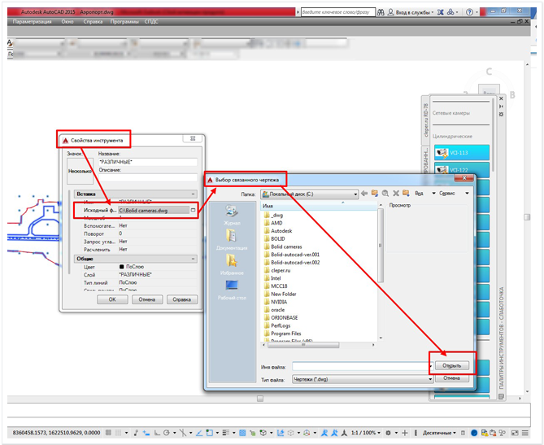Open the Справка menu in menu bar
The width and height of the screenshot is (544, 445).
tap(93, 21)
